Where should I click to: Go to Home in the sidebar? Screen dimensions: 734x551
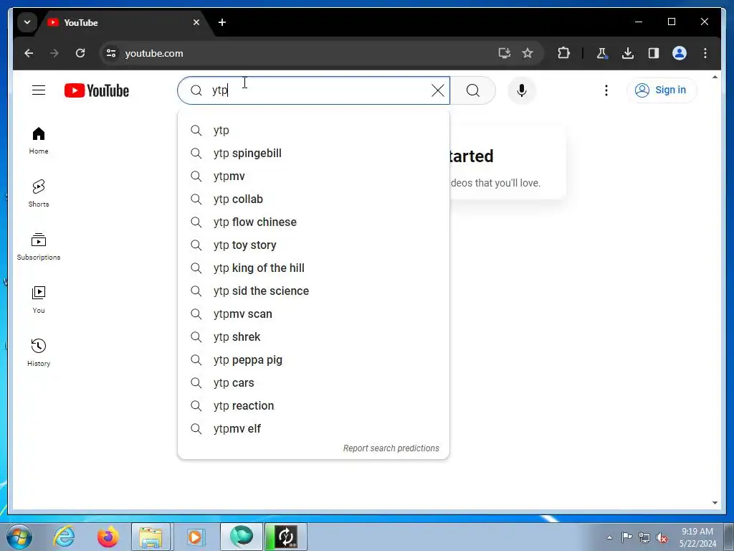39,141
